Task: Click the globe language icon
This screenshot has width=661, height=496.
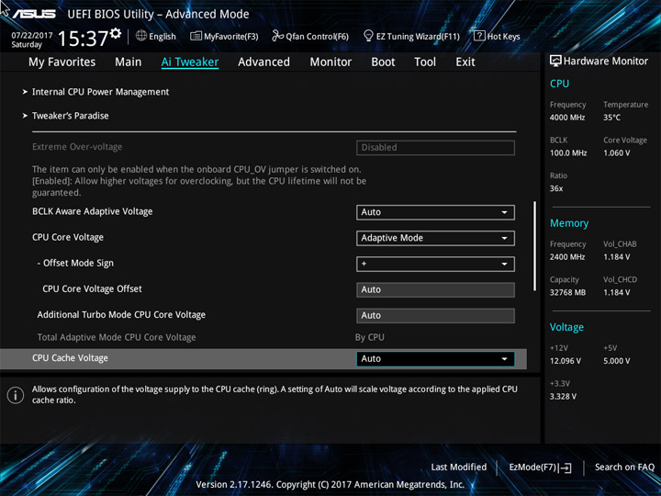Action: point(141,36)
